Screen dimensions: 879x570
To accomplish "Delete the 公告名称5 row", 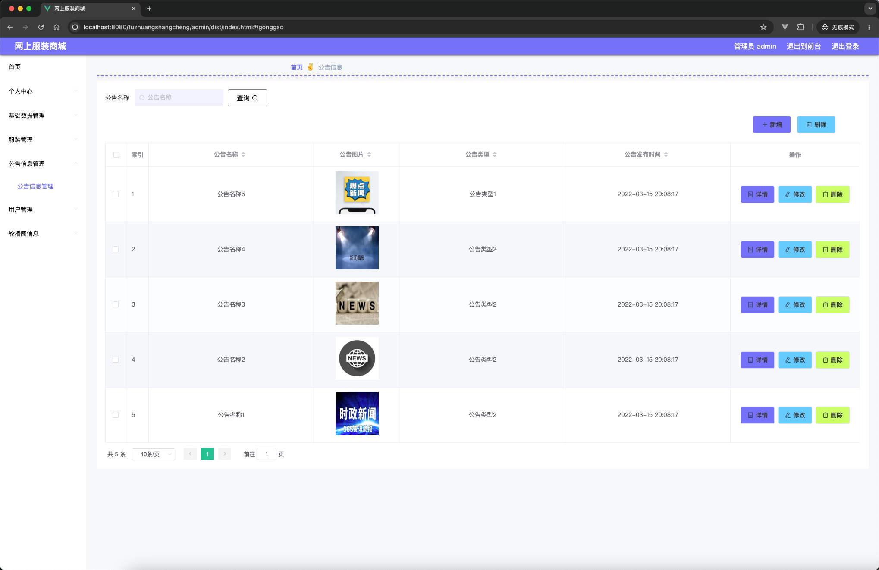I will coord(832,194).
